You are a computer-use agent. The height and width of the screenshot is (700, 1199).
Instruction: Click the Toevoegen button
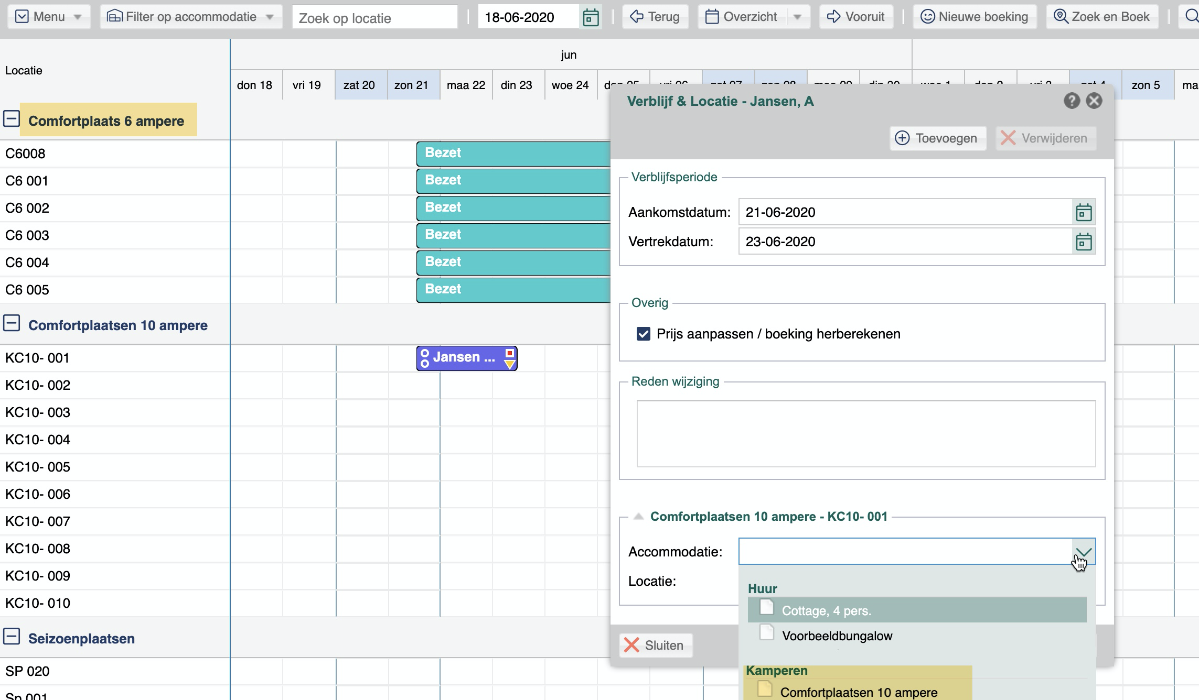(x=937, y=138)
